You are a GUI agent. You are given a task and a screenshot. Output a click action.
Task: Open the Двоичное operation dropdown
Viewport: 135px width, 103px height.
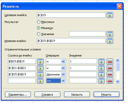tap(63, 74)
